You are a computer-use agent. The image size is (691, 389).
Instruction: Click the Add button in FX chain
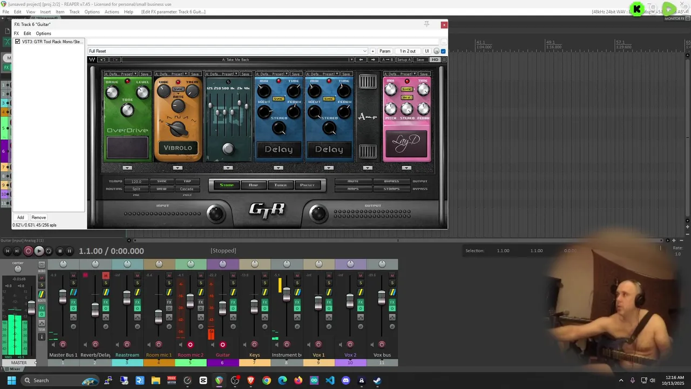pyautogui.click(x=21, y=217)
